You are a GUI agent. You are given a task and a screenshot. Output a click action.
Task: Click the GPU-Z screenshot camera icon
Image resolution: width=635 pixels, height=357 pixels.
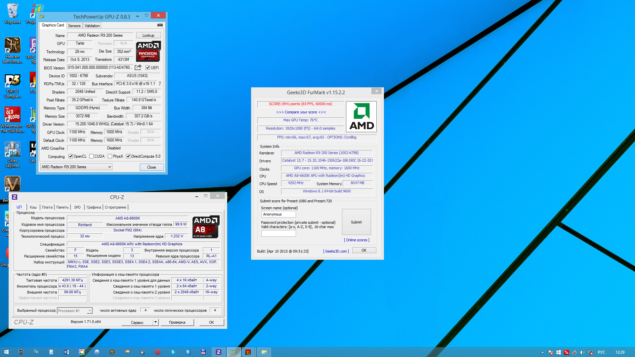[160, 25]
